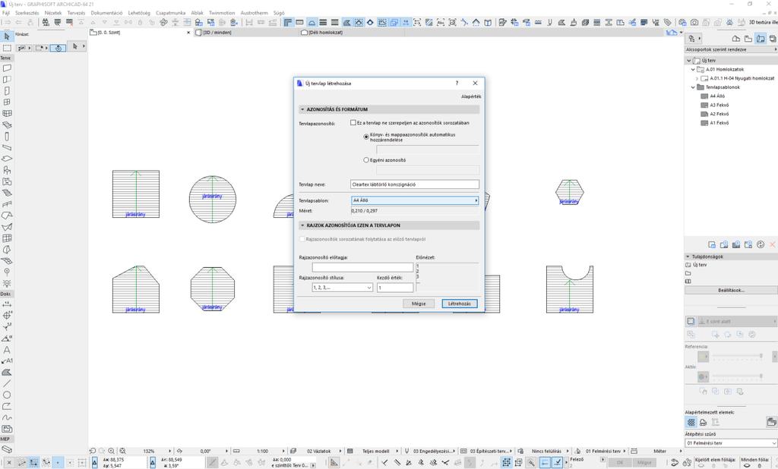Click the help question mark in dialog
The image size is (778, 469).
click(457, 83)
